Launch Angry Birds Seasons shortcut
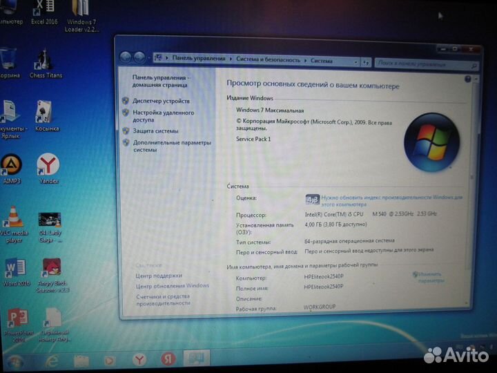The height and width of the screenshot is (373, 497). [52, 275]
